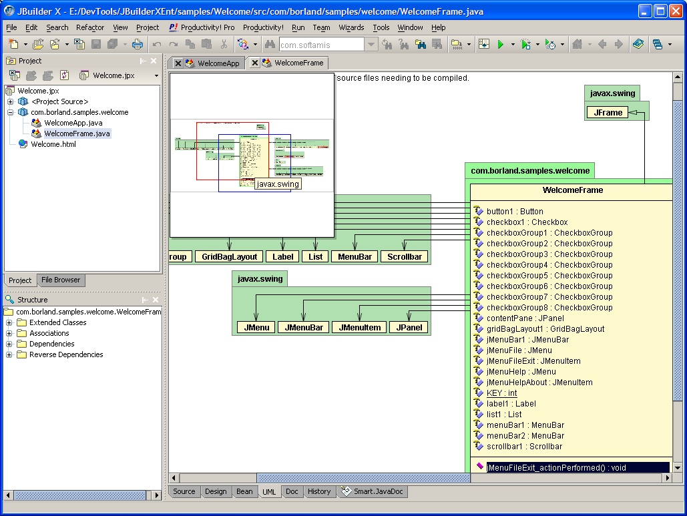Screen dimensions: 687x516
Task: Expand the Associations folder
Action: coord(9,333)
